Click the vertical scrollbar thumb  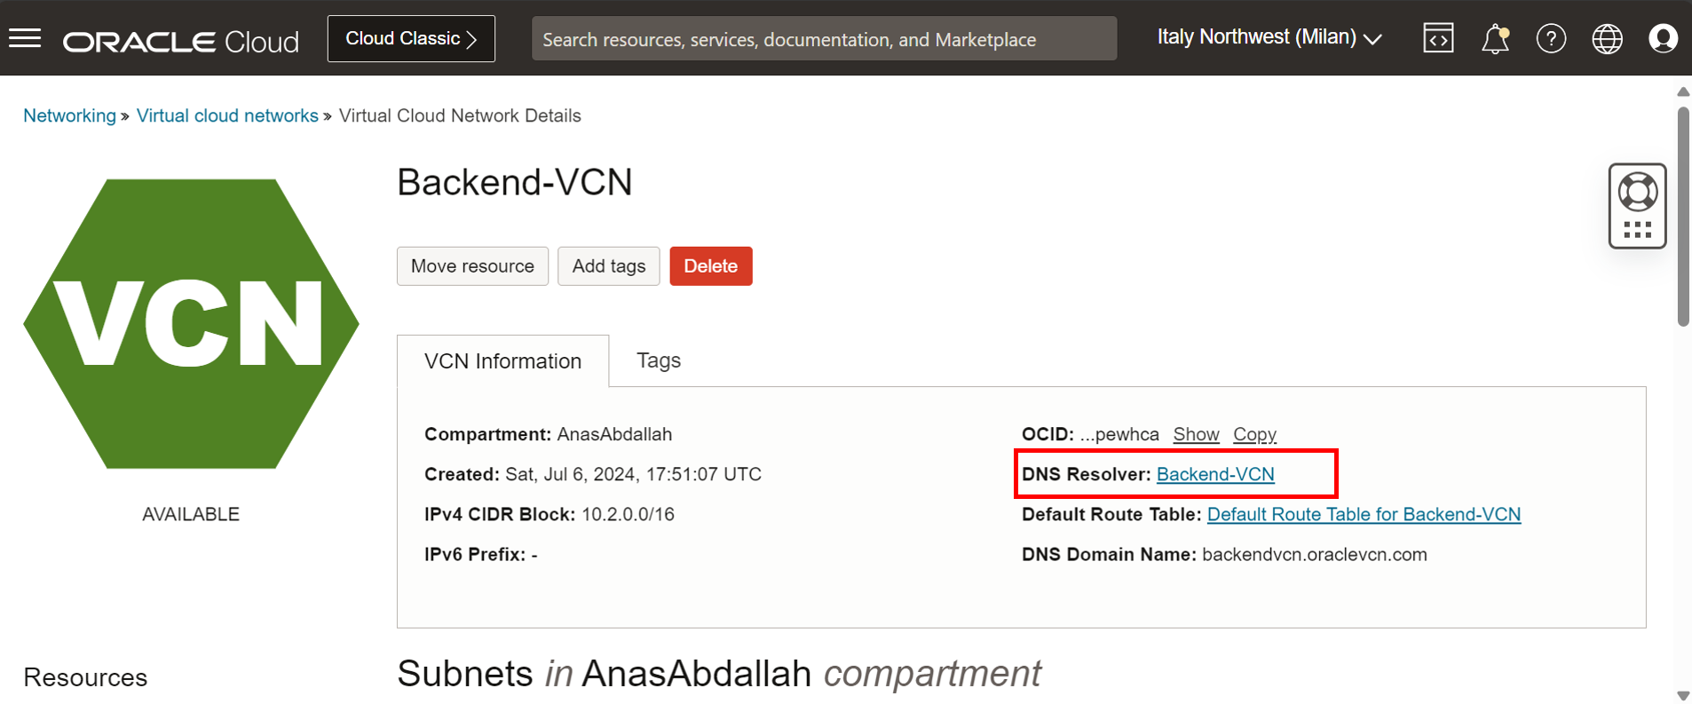coord(1683,218)
